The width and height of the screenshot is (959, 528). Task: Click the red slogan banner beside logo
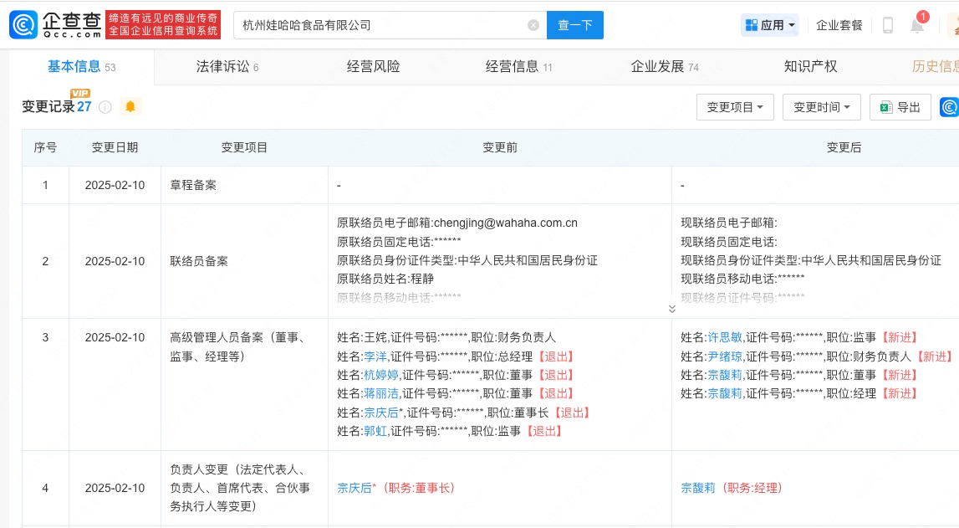(x=163, y=24)
